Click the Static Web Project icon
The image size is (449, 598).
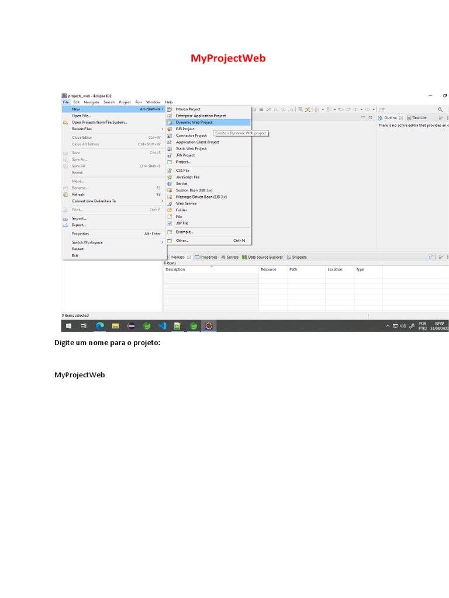pyautogui.click(x=170, y=149)
